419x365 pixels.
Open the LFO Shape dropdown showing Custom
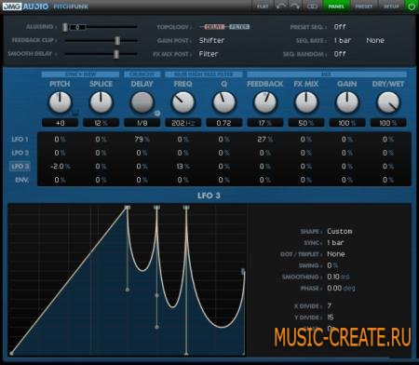click(x=340, y=231)
